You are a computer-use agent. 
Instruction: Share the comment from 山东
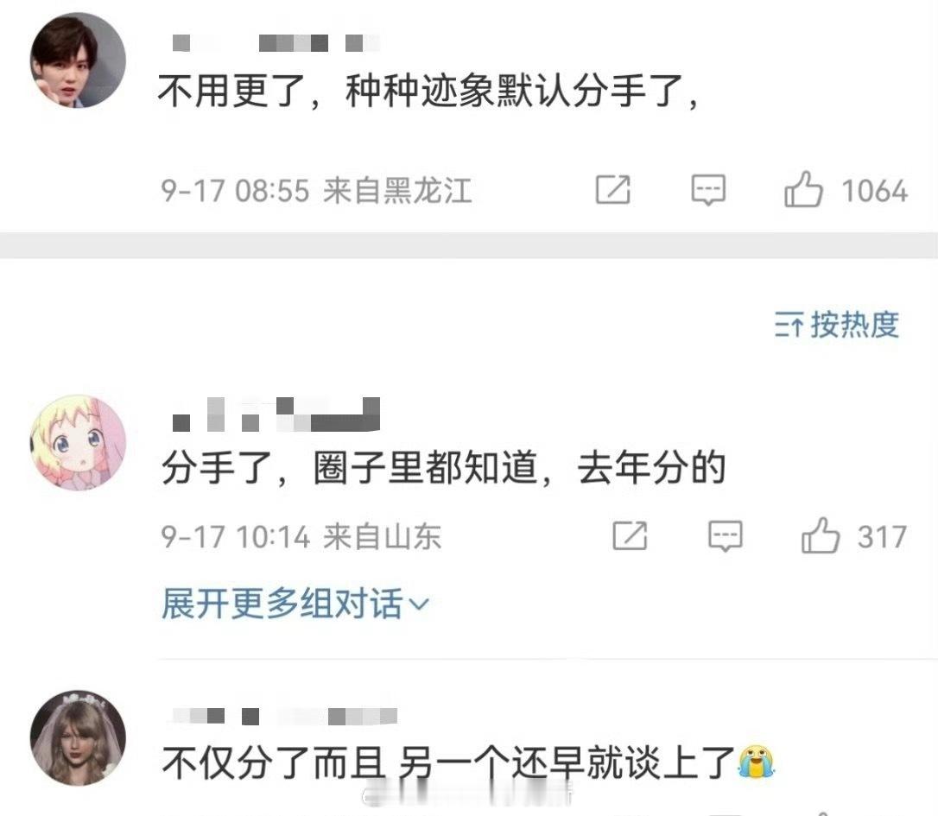(630, 535)
